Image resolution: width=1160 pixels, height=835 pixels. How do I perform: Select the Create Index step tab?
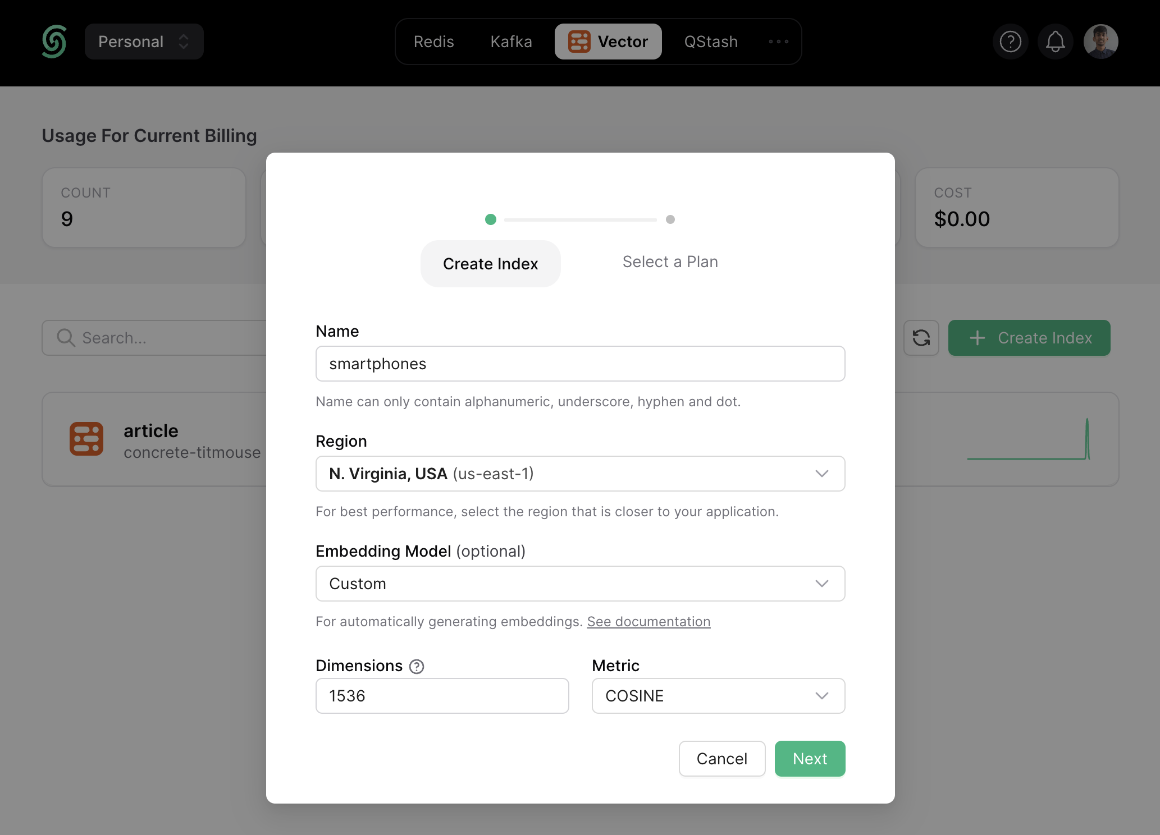click(490, 262)
